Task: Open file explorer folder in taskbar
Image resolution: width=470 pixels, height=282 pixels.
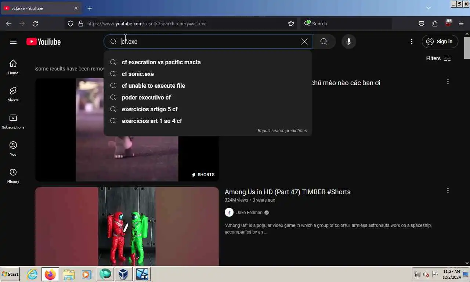Action: pyautogui.click(x=69, y=274)
